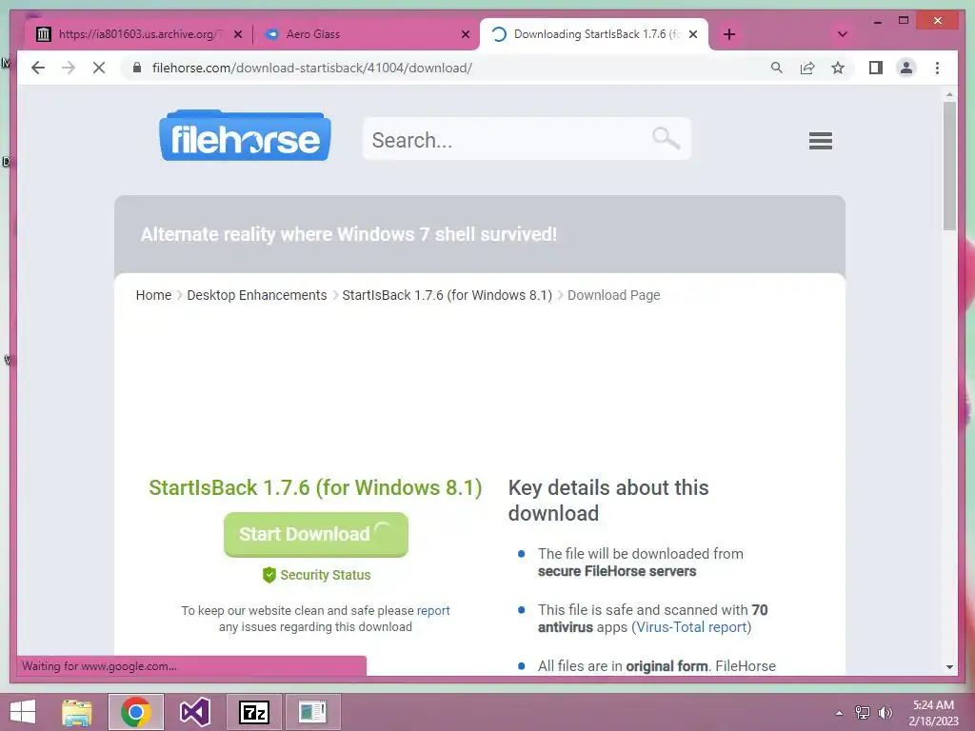975x731 pixels.
Task: Open Chrome's three-dot menu
Action: (937, 68)
